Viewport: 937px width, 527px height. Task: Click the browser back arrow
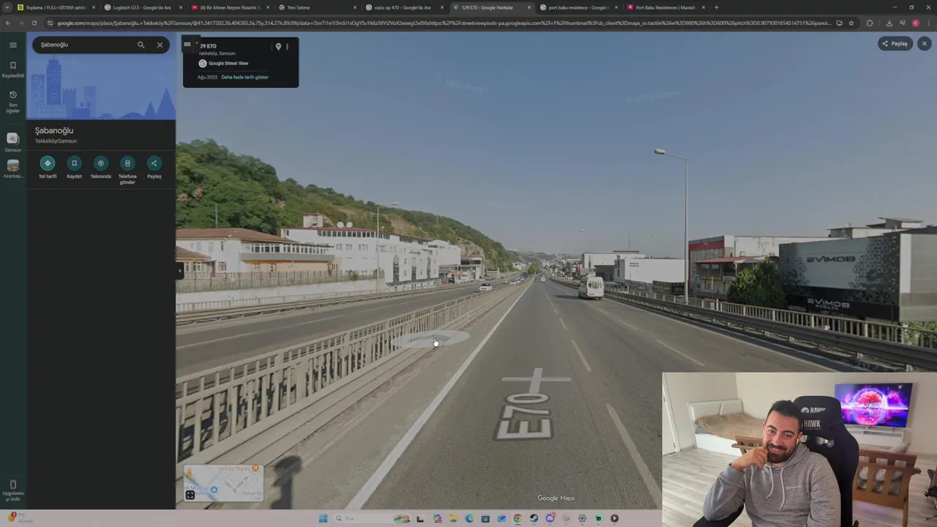click(x=8, y=23)
